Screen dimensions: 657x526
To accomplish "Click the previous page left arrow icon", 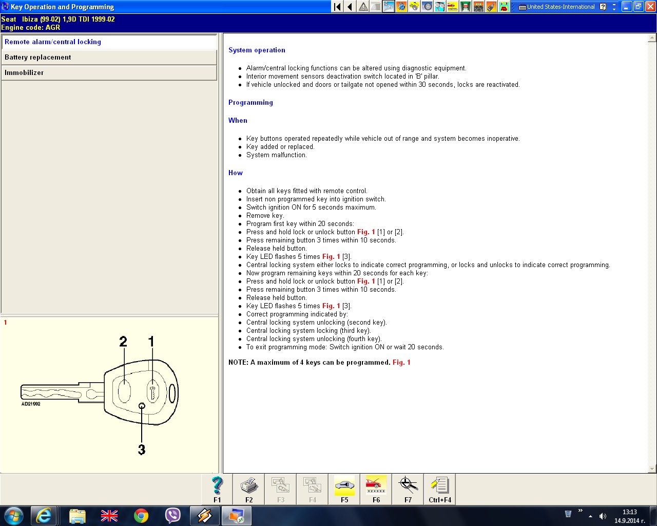I will [x=350, y=7].
